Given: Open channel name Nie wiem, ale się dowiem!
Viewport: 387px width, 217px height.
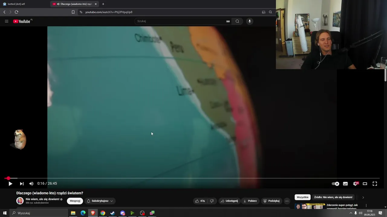Looking at the screenshot, I should pos(43,199).
